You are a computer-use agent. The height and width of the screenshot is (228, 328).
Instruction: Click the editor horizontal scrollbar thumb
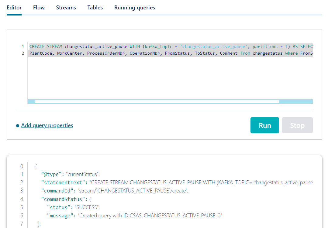tap(157, 102)
